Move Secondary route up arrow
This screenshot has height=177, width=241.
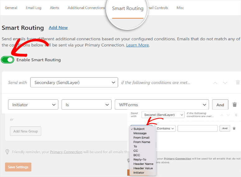click(215, 83)
